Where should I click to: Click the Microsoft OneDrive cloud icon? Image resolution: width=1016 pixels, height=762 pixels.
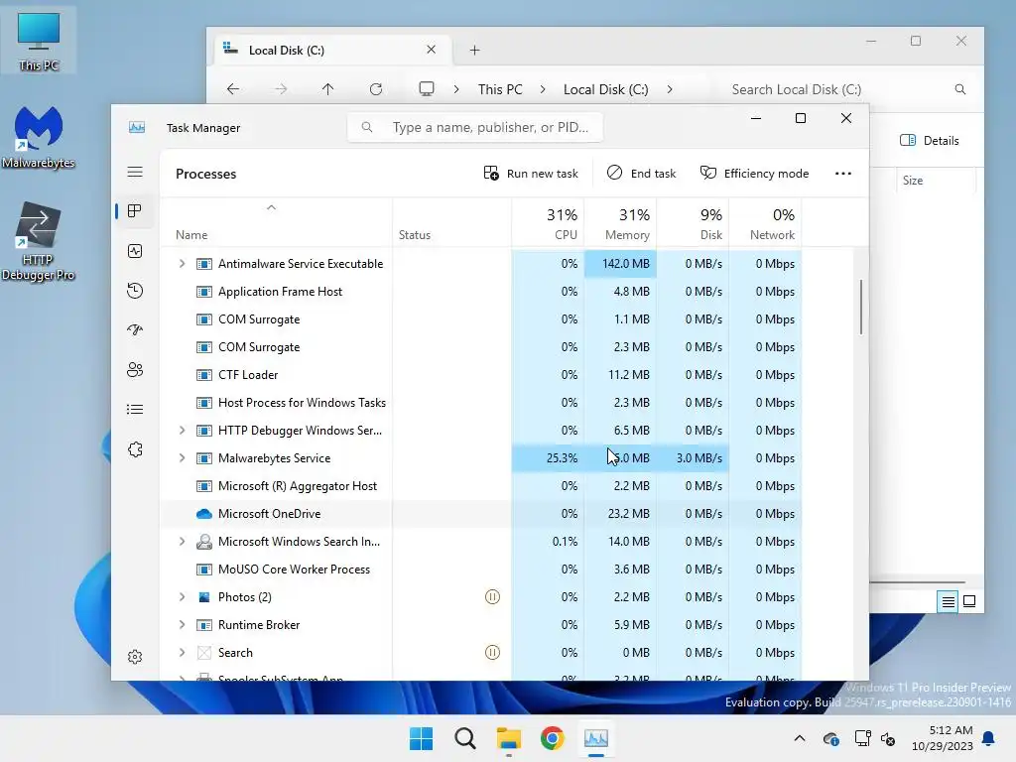(x=204, y=514)
